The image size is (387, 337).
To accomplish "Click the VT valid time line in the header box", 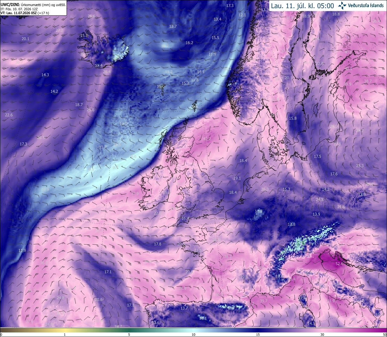I will [25, 13].
